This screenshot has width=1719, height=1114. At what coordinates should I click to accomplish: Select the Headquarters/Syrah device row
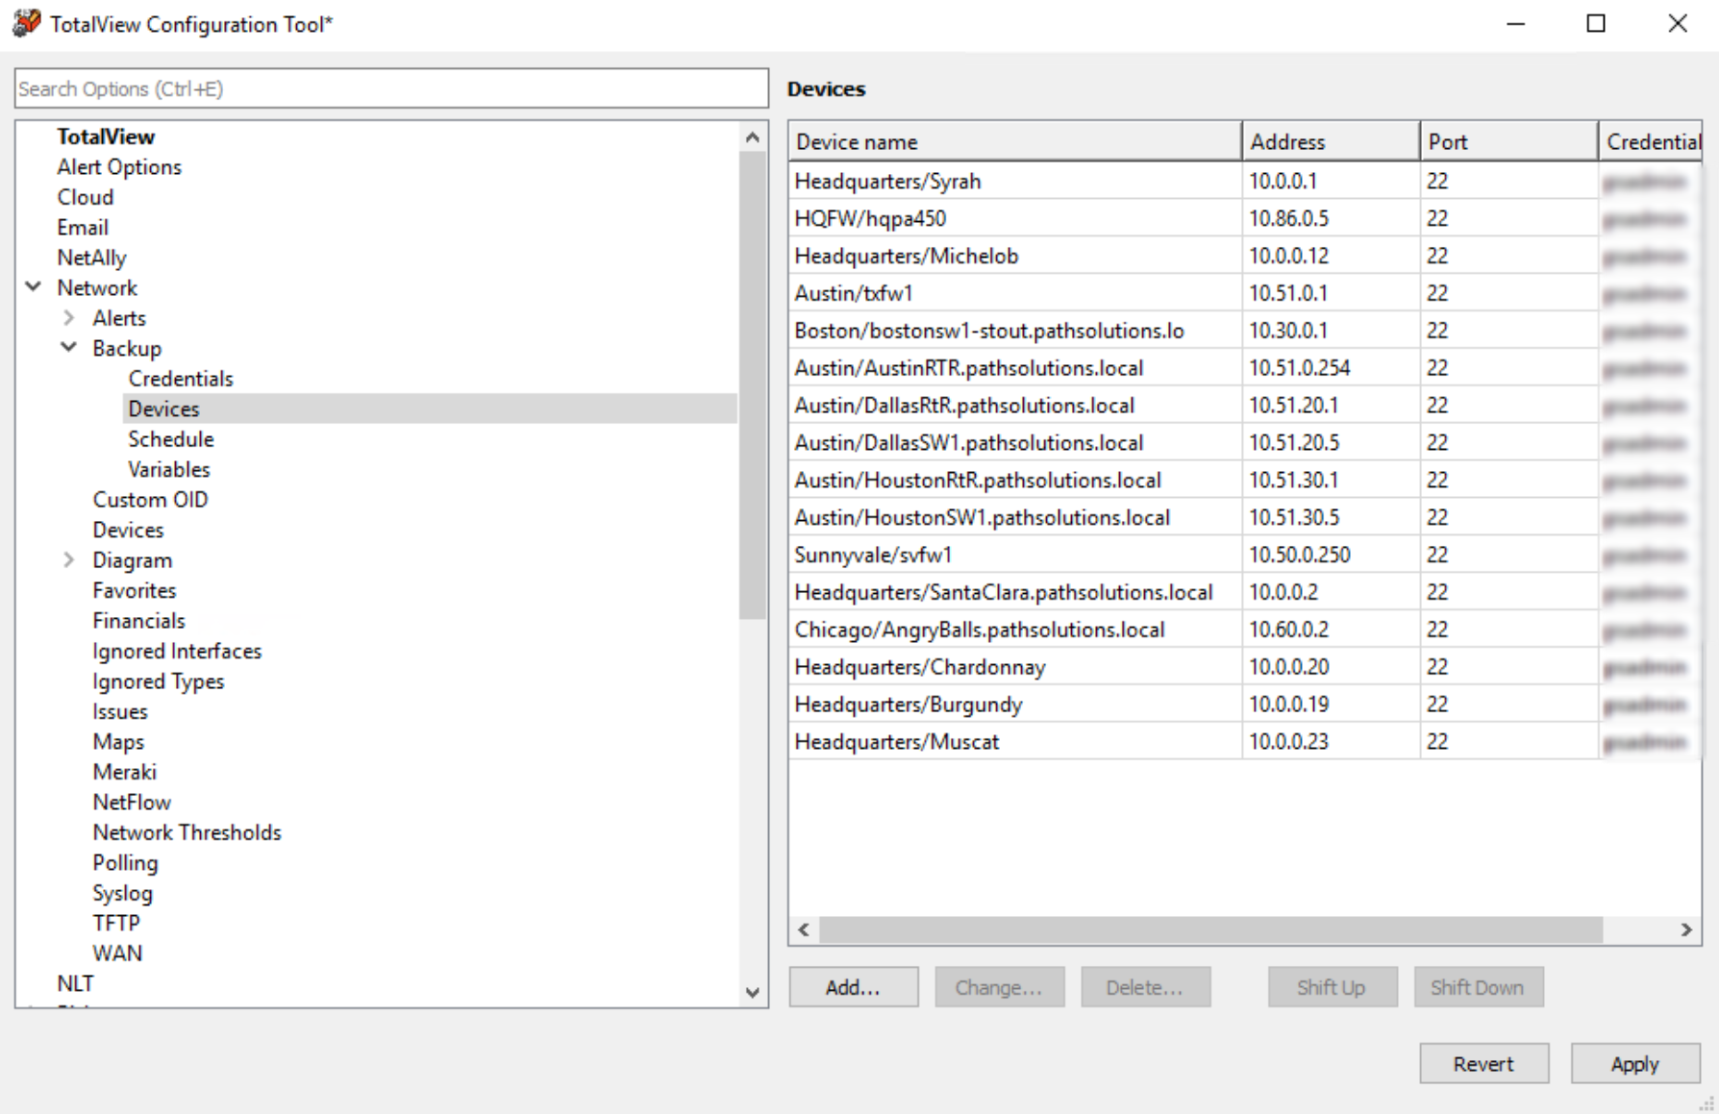(x=1245, y=181)
